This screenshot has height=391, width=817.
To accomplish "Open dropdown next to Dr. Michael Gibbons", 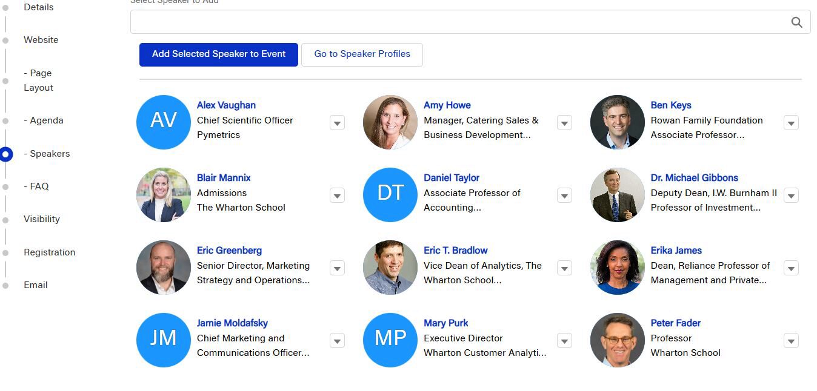I will (x=791, y=195).
